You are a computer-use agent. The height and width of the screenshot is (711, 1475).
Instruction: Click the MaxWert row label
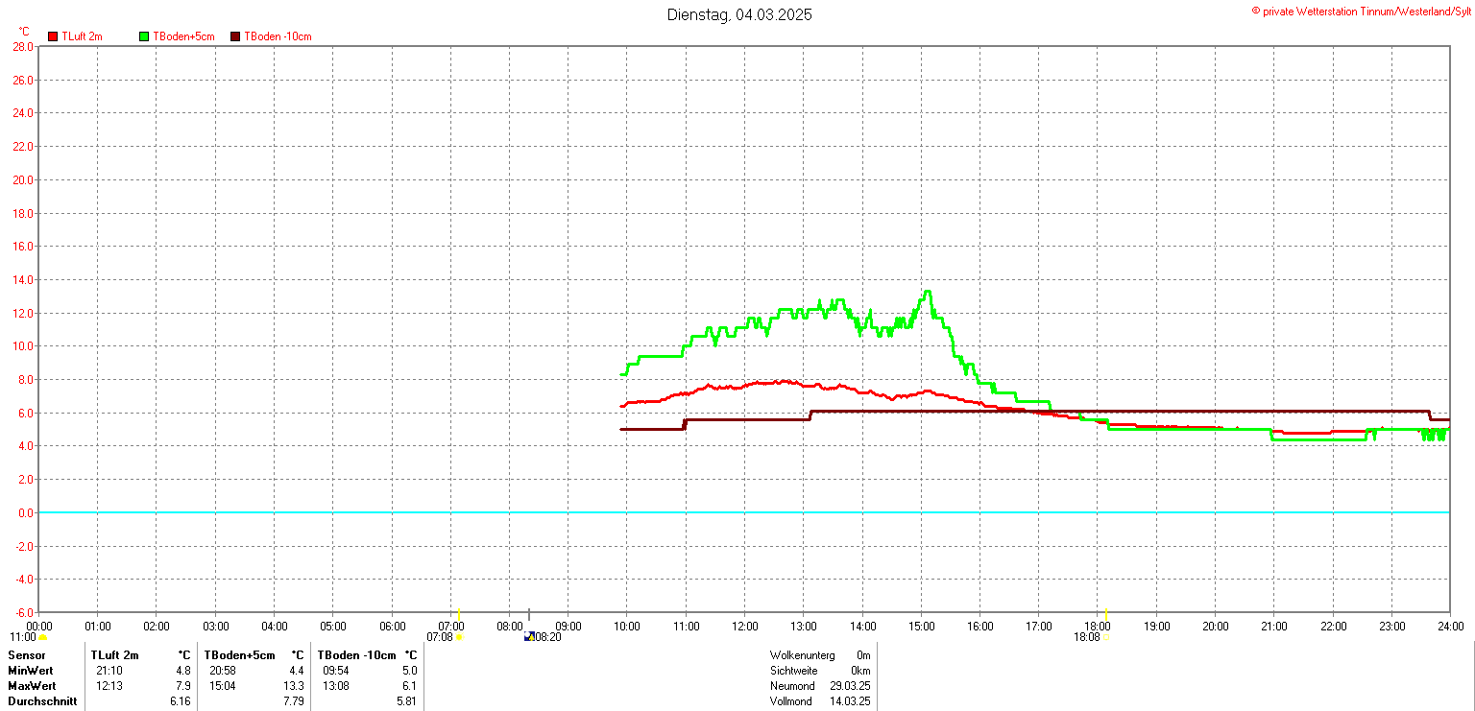32,686
